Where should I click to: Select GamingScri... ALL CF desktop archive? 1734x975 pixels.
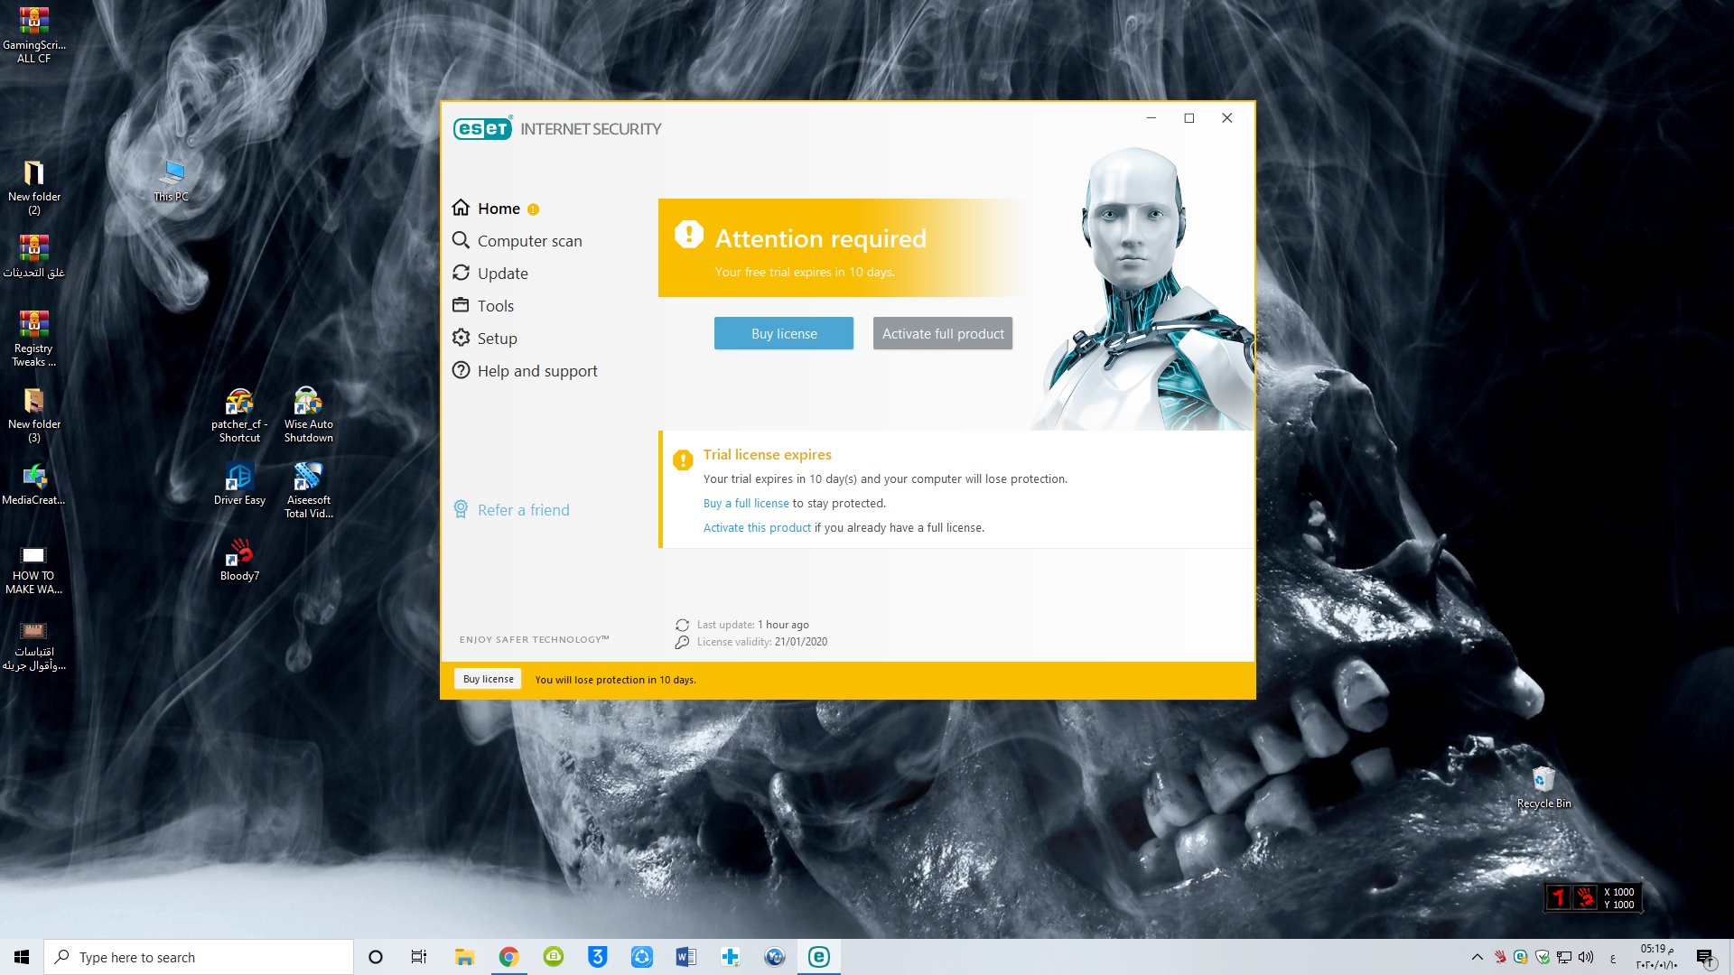tap(33, 36)
